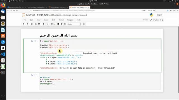The image size is (179, 100).
Task: Open the Widgets menu
Action: point(70,20)
